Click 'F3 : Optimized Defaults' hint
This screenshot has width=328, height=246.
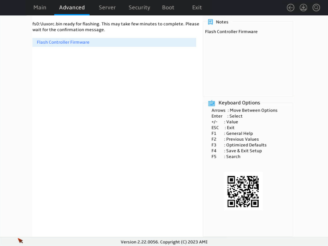click(239, 145)
